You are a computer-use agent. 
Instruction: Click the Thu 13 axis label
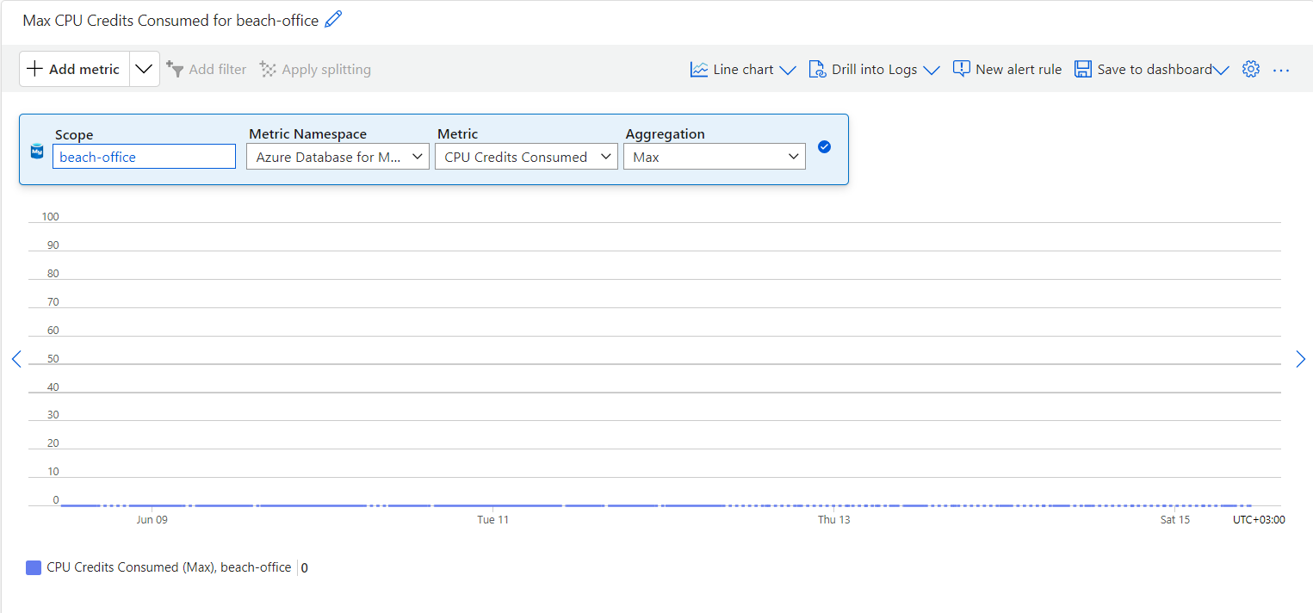[x=833, y=520]
